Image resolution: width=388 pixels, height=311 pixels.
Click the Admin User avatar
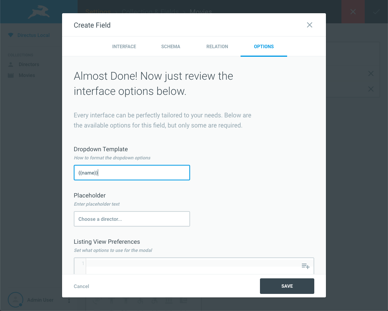[x=16, y=300]
